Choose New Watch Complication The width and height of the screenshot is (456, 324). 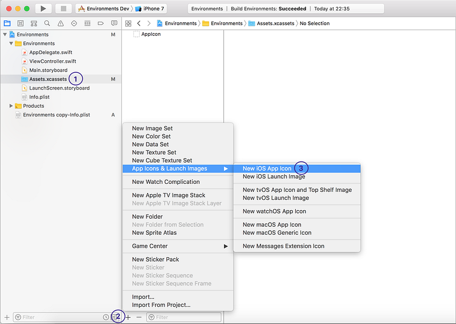(x=178, y=182)
